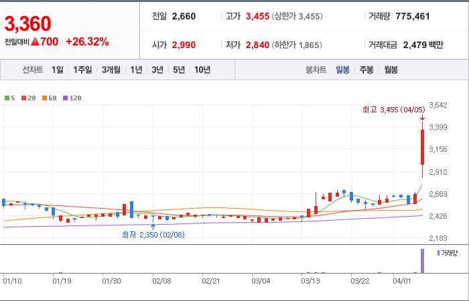Click the 봉차트 section label
Image resolution: width=469 pixels, height=301 pixels.
point(316,70)
